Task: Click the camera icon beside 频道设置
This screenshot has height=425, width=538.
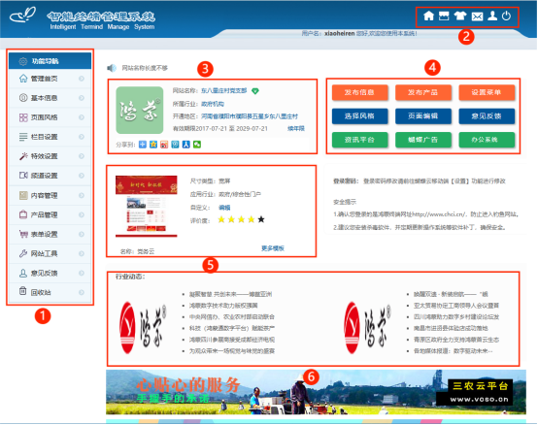Action: [x=23, y=176]
